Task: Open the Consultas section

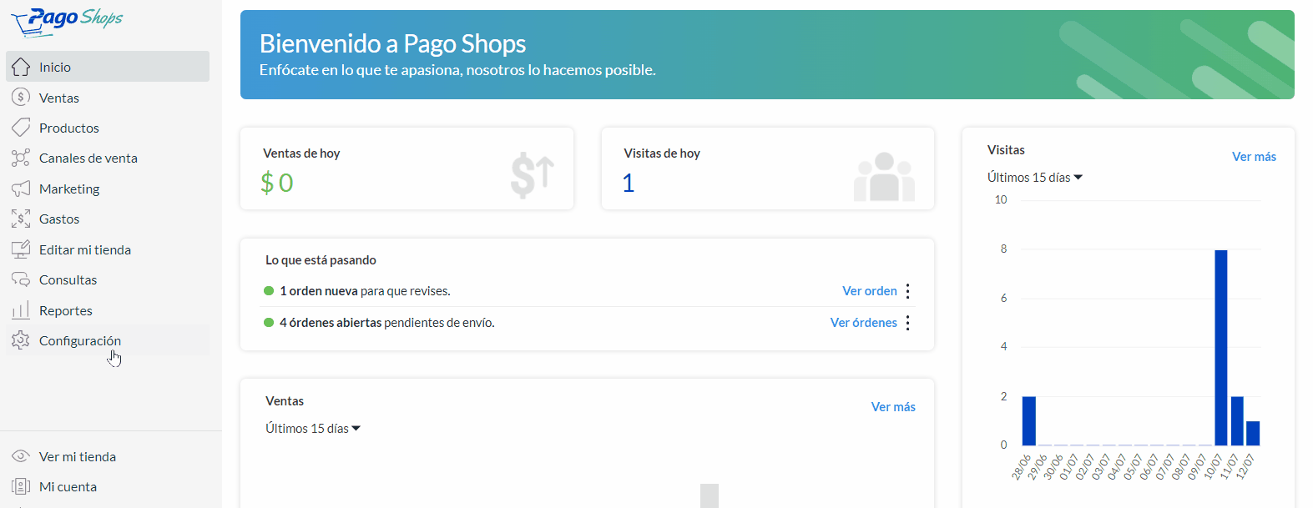Action: [x=108, y=279]
